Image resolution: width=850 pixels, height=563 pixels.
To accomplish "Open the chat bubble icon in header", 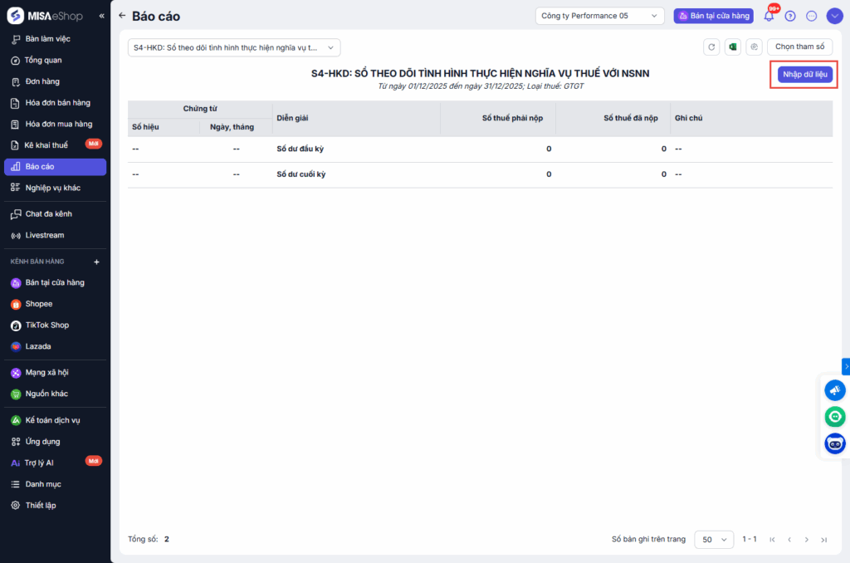I will pos(811,17).
